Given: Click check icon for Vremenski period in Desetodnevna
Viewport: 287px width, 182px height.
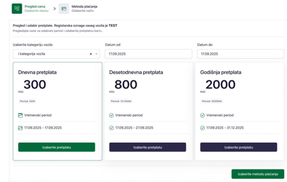Looking at the screenshot, I should pyautogui.click(x=111, y=115).
